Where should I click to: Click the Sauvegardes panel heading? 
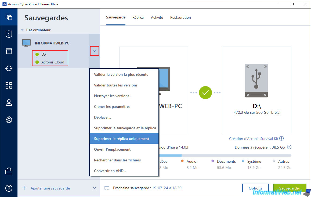click(x=46, y=18)
